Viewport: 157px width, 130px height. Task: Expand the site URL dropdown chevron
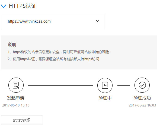tap(98, 21)
